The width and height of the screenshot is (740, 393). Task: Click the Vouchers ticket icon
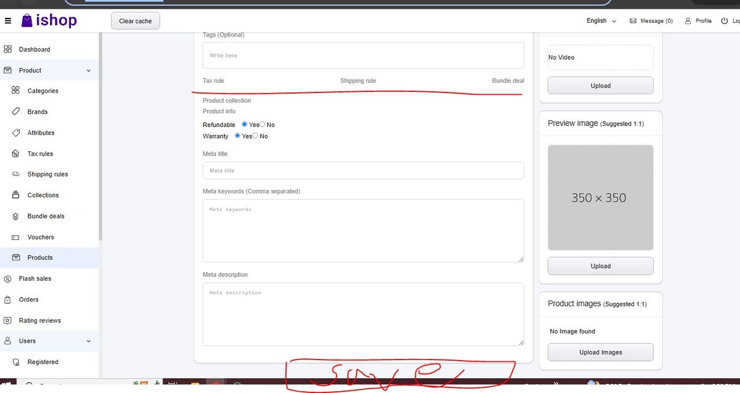(15, 238)
